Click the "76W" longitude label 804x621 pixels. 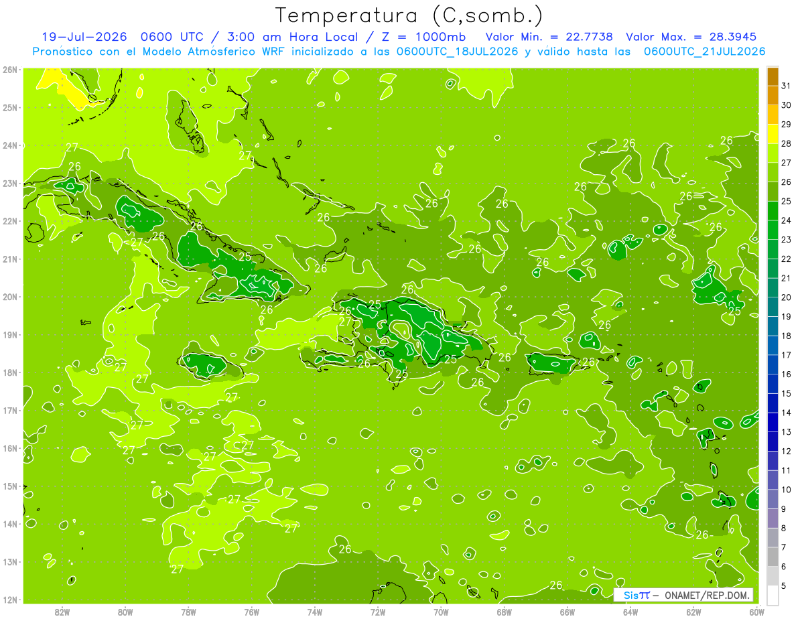point(252,611)
